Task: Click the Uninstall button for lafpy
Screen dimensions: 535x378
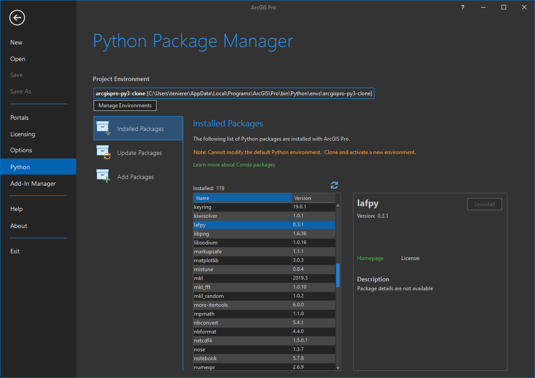Action: click(485, 204)
